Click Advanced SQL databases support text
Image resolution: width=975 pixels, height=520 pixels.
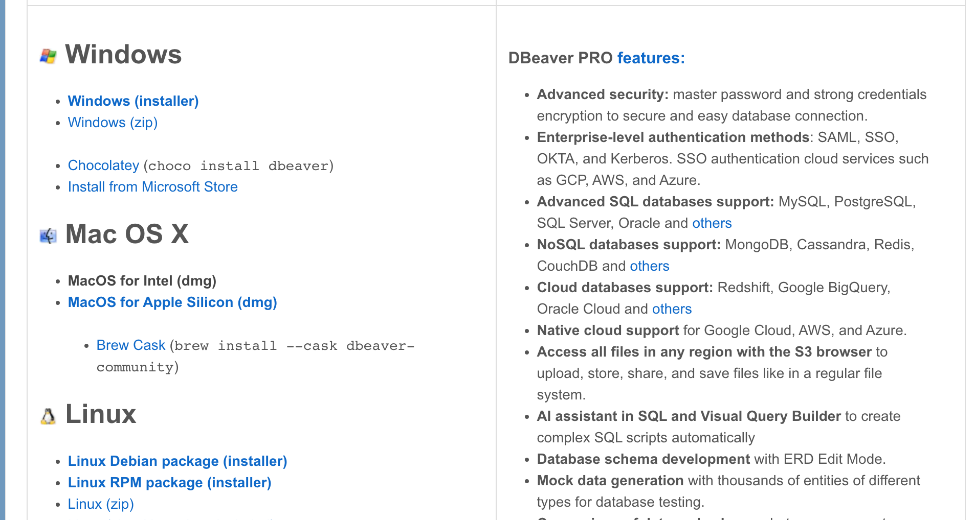coord(655,202)
